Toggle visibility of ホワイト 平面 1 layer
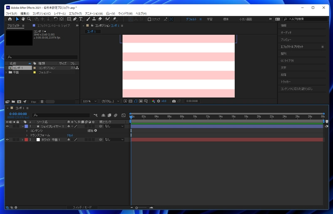Image resolution: width=333 pixels, height=214 pixels. (x=7, y=140)
